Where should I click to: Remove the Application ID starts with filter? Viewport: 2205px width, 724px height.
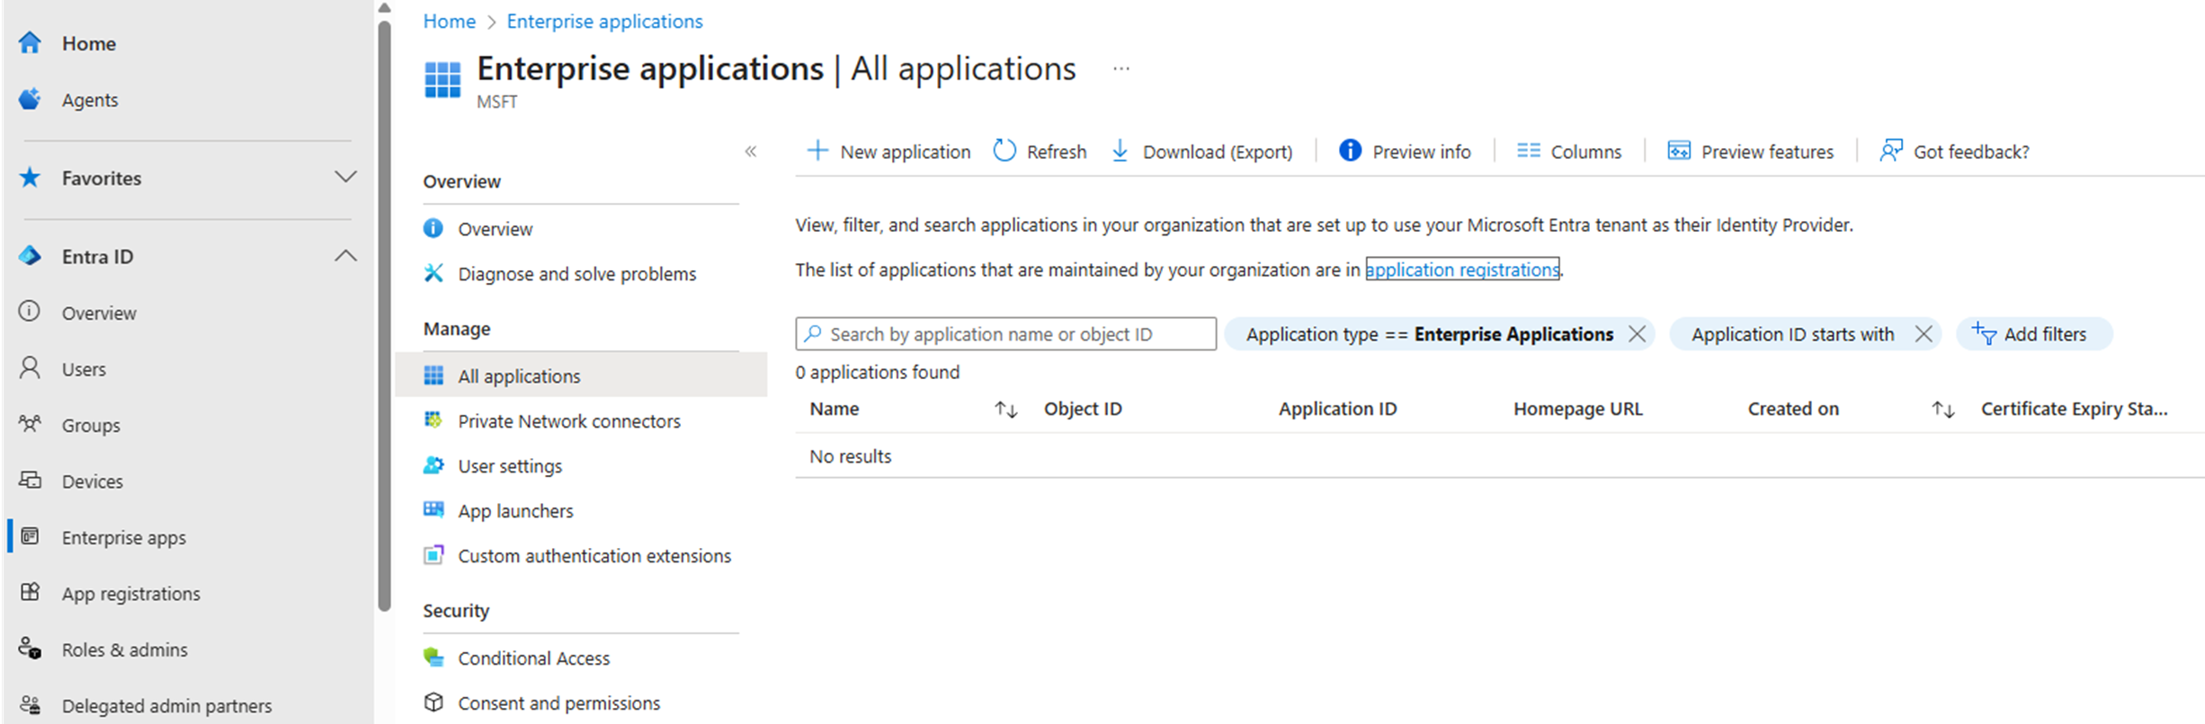coord(1924,334)
